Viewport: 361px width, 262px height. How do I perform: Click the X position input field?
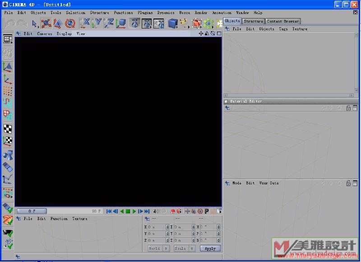click(157, 227)
